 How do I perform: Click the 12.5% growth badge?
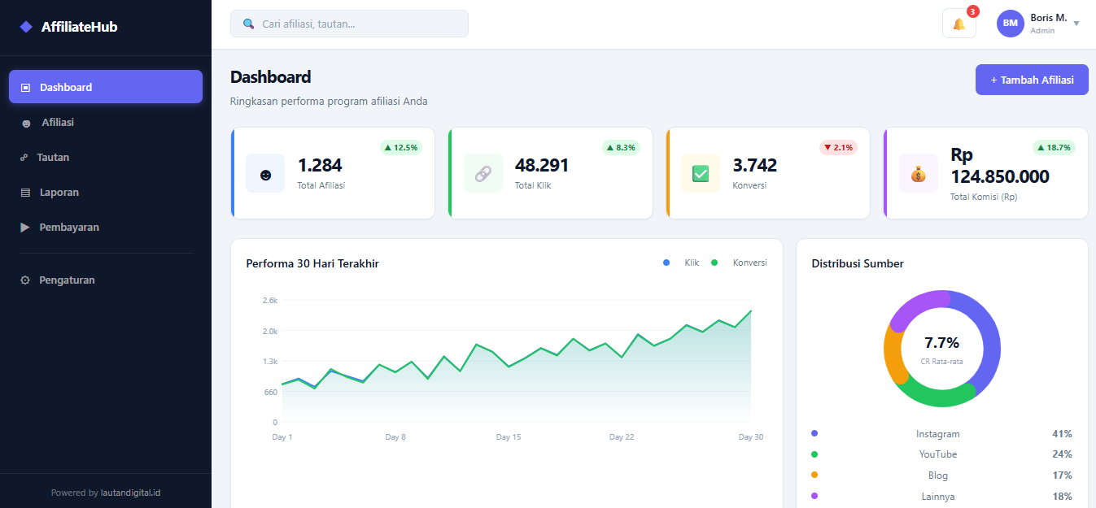(400, 147)
